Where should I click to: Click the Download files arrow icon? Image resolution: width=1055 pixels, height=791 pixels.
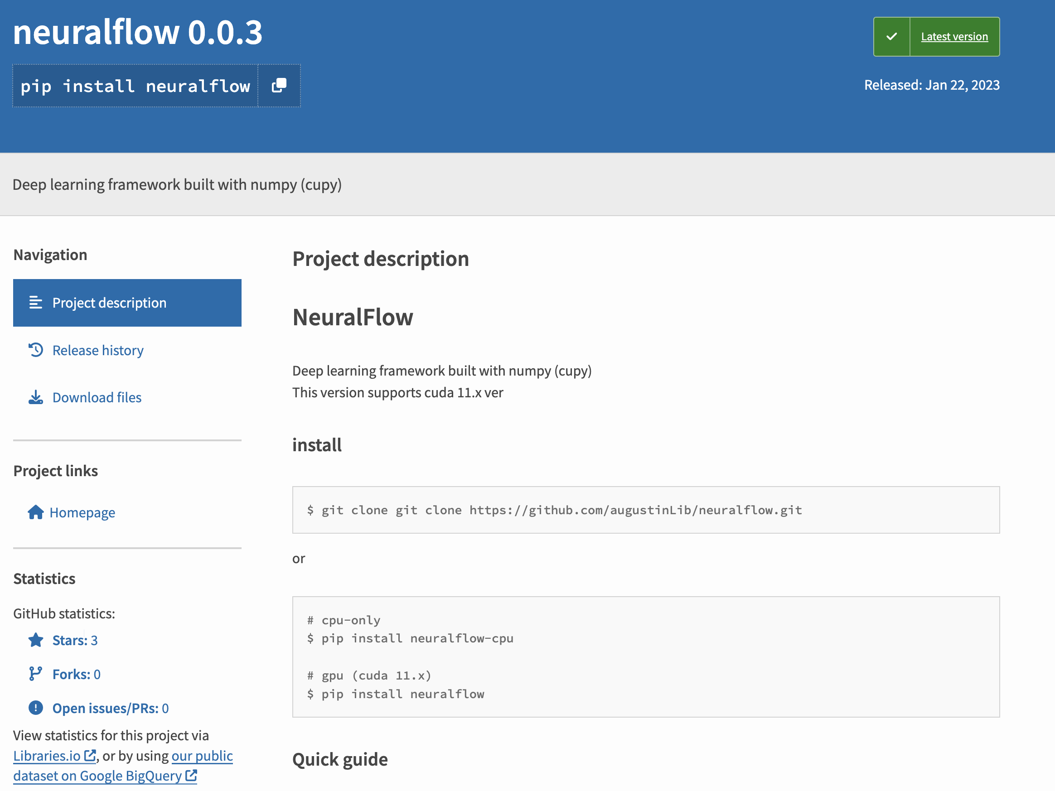[x=36, y=397]
